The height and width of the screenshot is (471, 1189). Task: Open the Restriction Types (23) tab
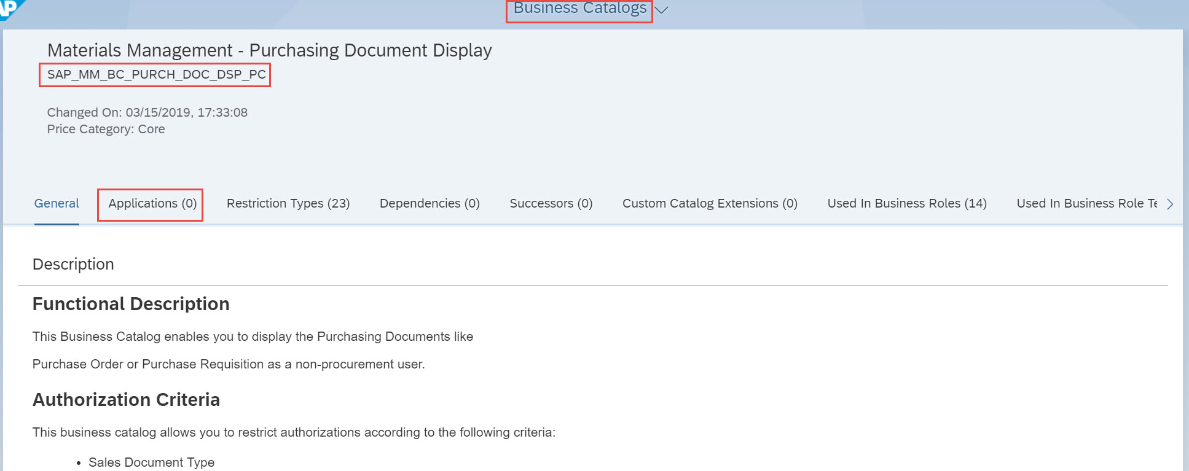click(x=288, y=203)
